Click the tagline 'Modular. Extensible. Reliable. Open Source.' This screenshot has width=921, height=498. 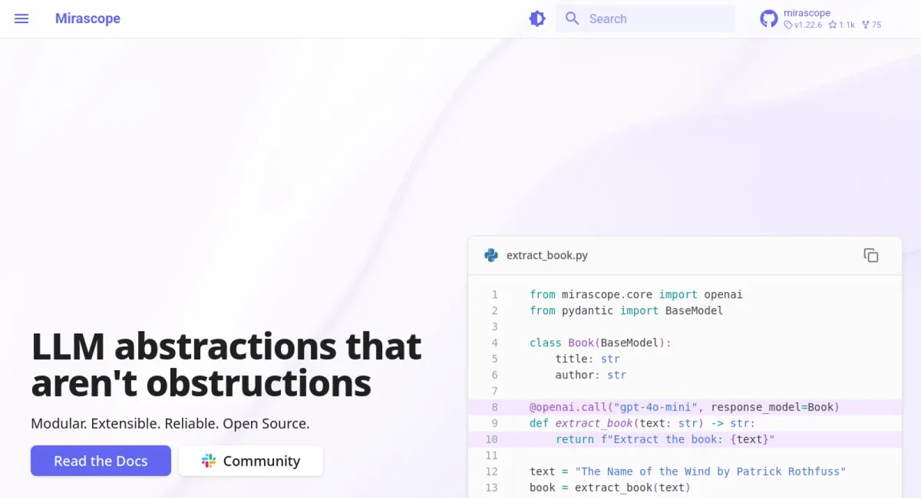170,423
